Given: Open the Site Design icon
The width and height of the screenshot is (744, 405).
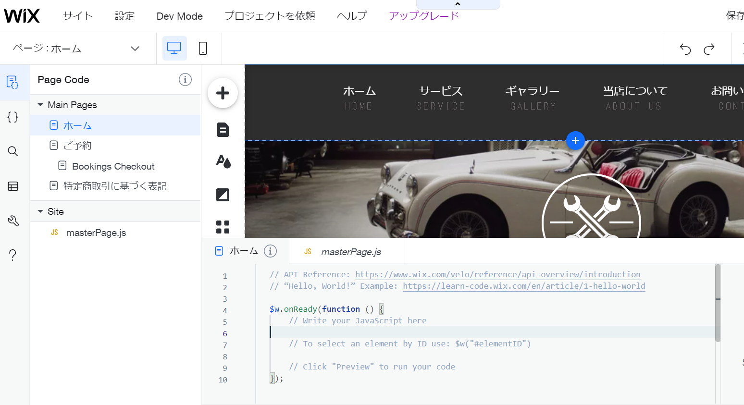Looking at the screenshot, I should point(223,161).
